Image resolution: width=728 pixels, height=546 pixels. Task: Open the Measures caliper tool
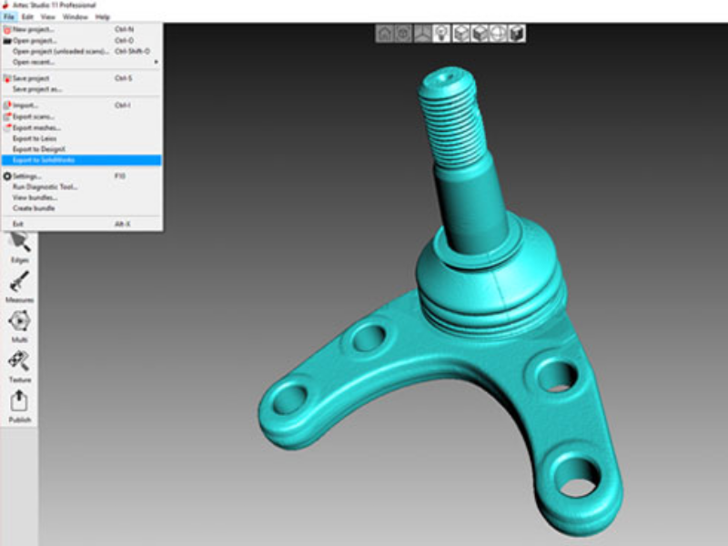(x=19, y=282)
